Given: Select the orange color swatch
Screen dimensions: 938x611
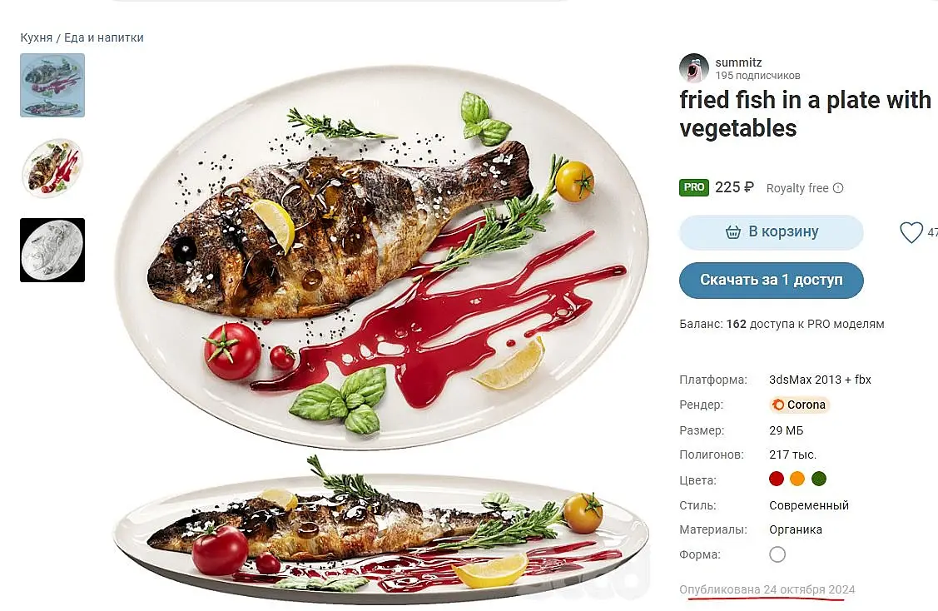Looking at the screenshot, I should coord(797,479).
